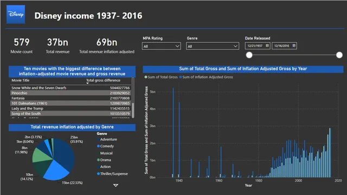The image size is (347, 195).
Task: Click the 579 Movie count card
Action: pos(22,45)
